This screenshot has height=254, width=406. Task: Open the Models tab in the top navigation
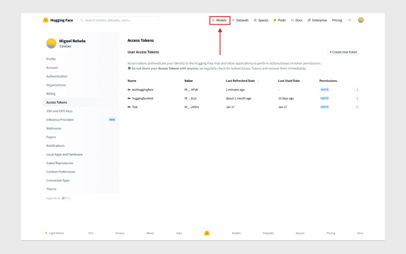click(220, 20)
